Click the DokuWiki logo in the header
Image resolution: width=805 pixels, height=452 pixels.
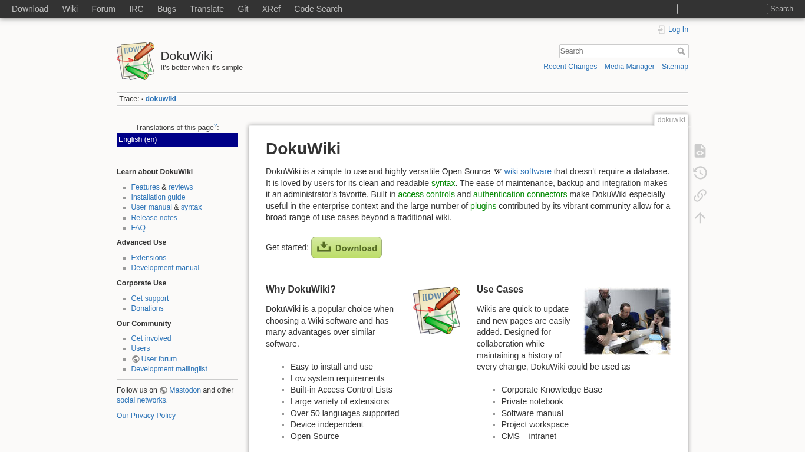(136, 61)
